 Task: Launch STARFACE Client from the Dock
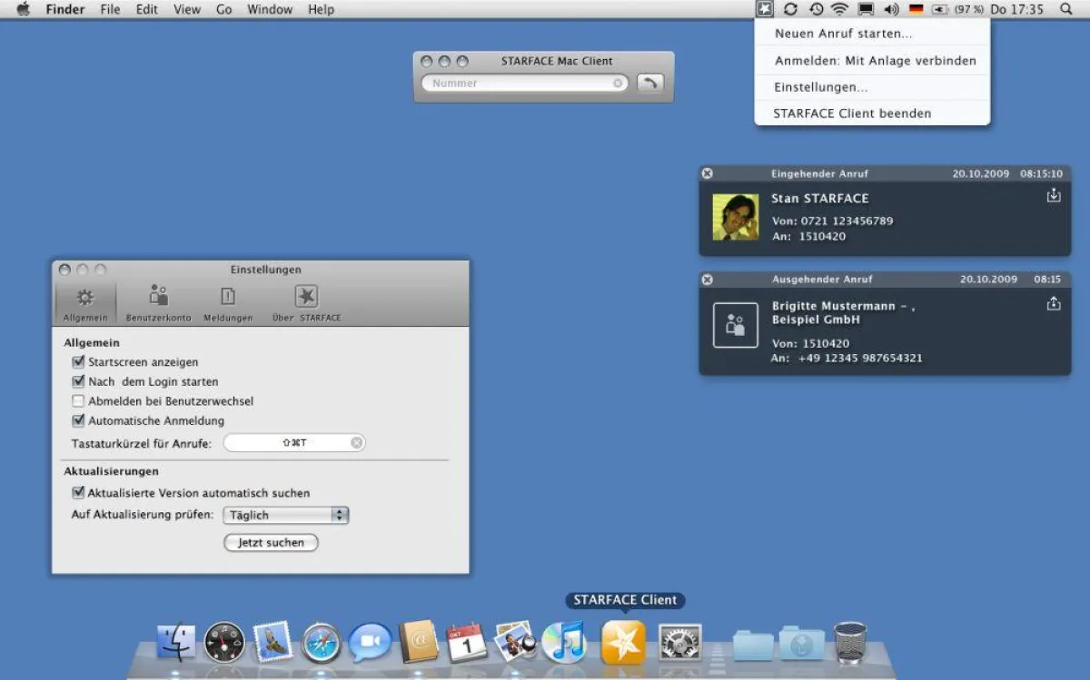point(623,641)
